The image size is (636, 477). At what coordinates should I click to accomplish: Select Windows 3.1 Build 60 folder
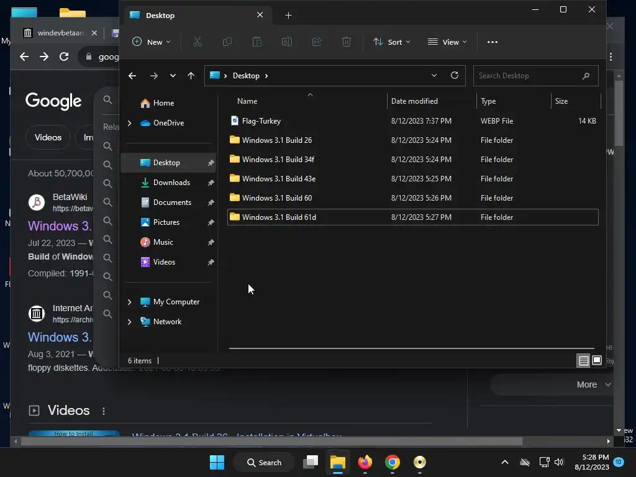(412, 198)
